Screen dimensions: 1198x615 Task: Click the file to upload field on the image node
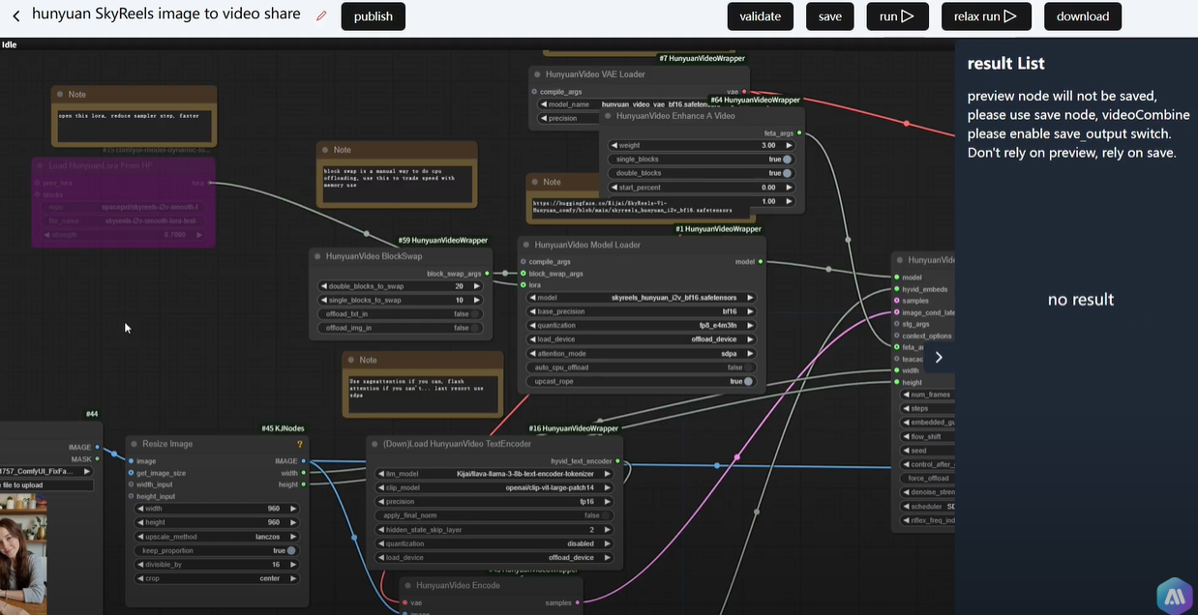46,484
